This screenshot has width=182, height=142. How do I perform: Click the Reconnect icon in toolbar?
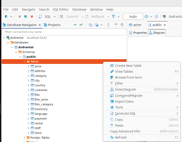26,17
